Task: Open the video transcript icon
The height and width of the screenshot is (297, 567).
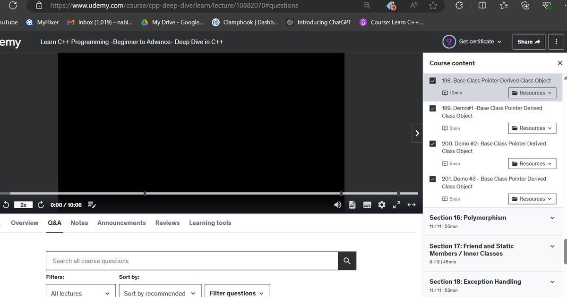Action: pos(352,205)
